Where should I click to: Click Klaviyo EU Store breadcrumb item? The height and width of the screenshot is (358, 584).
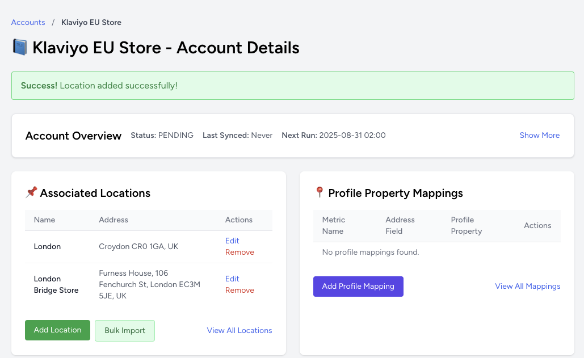91,23
